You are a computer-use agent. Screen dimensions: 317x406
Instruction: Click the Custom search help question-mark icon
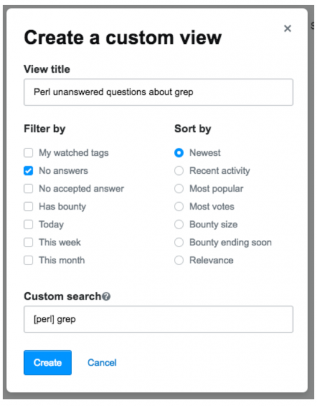point(106,296)
